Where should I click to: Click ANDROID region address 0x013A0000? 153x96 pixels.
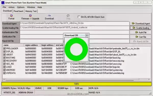(31, 70)
